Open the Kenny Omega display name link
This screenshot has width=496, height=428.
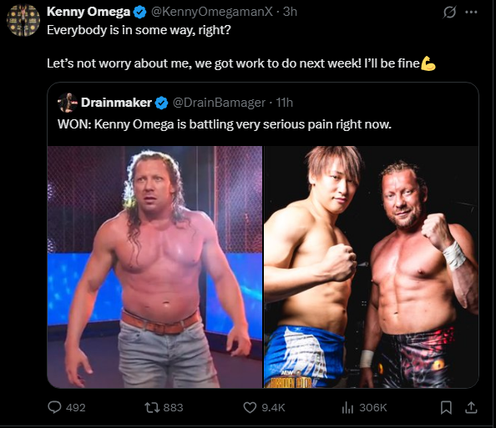pyautogui.click(x=89, y=12)
